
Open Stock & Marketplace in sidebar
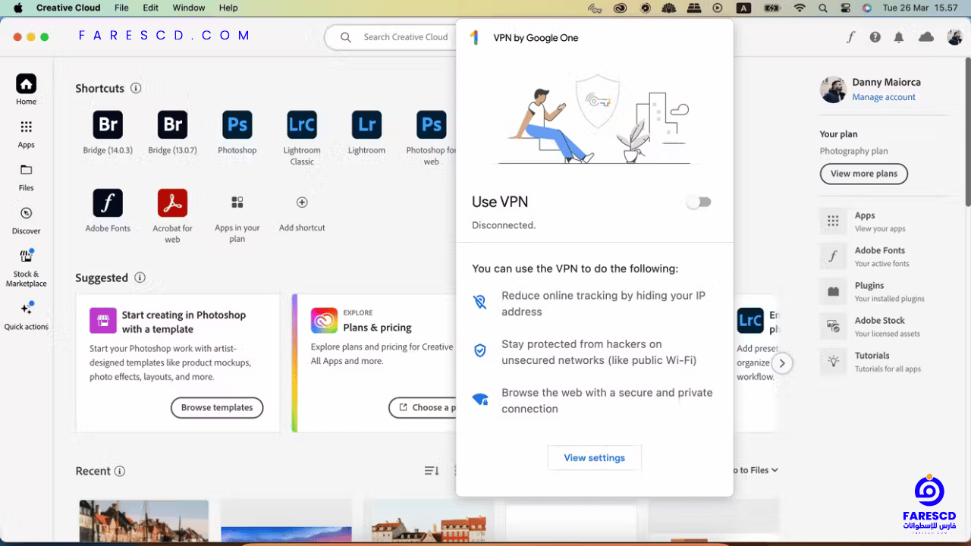[x=27, y=268]
